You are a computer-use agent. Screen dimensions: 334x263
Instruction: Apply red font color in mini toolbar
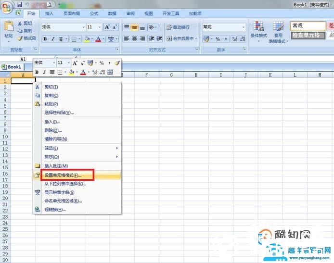pyautogui.click(x=83, y=72)
